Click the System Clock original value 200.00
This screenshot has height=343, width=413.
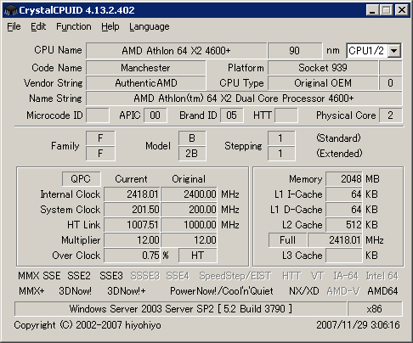point(189,210)
